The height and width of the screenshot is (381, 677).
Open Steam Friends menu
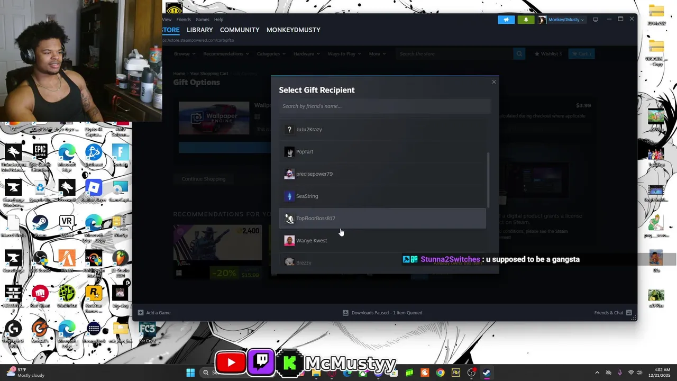[184, 20]
